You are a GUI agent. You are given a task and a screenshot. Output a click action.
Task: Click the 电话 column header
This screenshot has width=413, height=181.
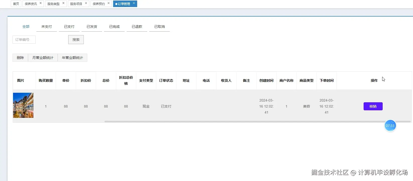206,80
